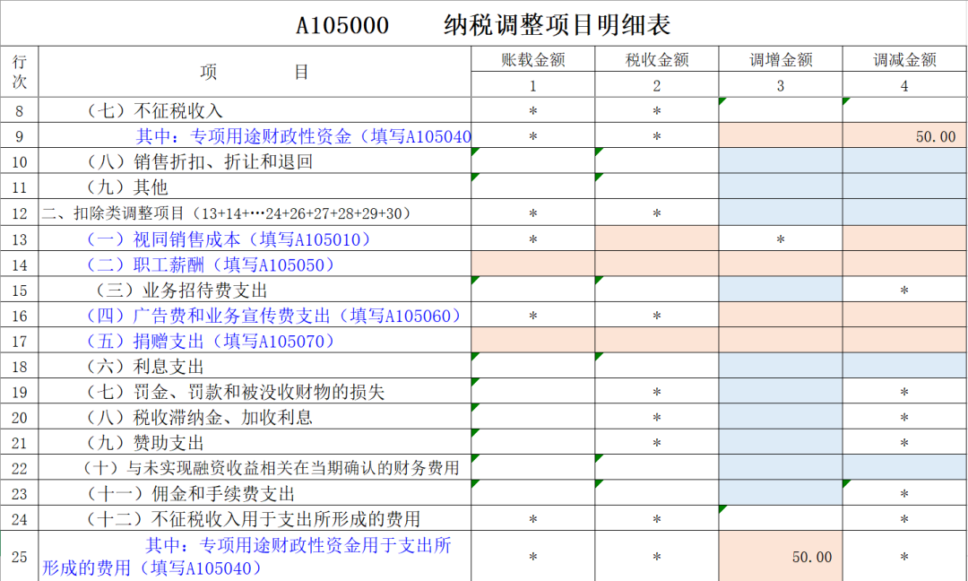Screen dimensions: 968x581
Task: Select the 调增金额 column header
Action: pos(781,60)
